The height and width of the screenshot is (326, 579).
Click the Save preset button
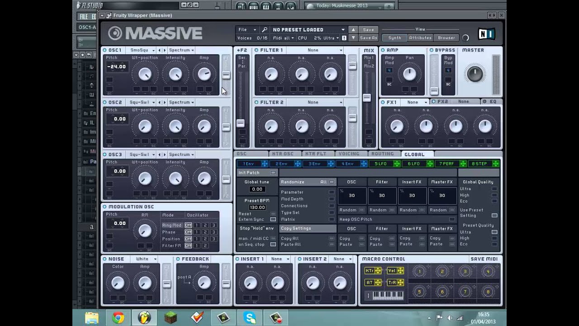[368, 29]
